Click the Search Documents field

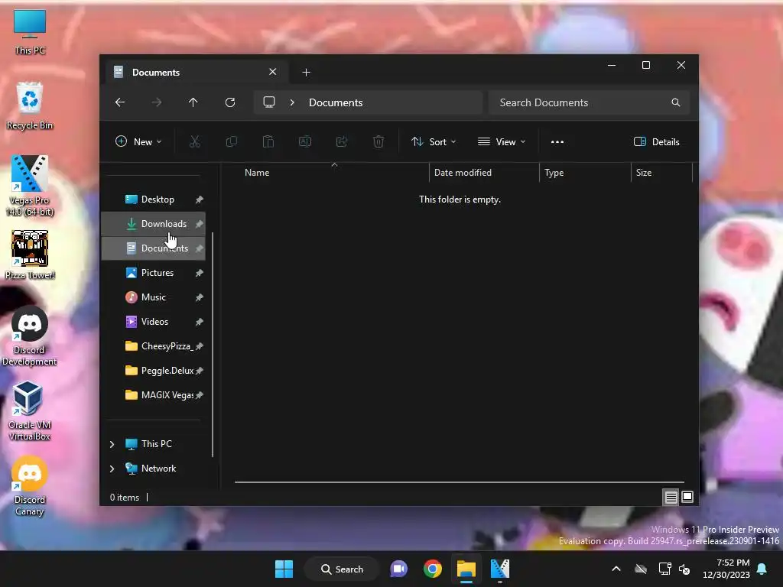(590, 102)
